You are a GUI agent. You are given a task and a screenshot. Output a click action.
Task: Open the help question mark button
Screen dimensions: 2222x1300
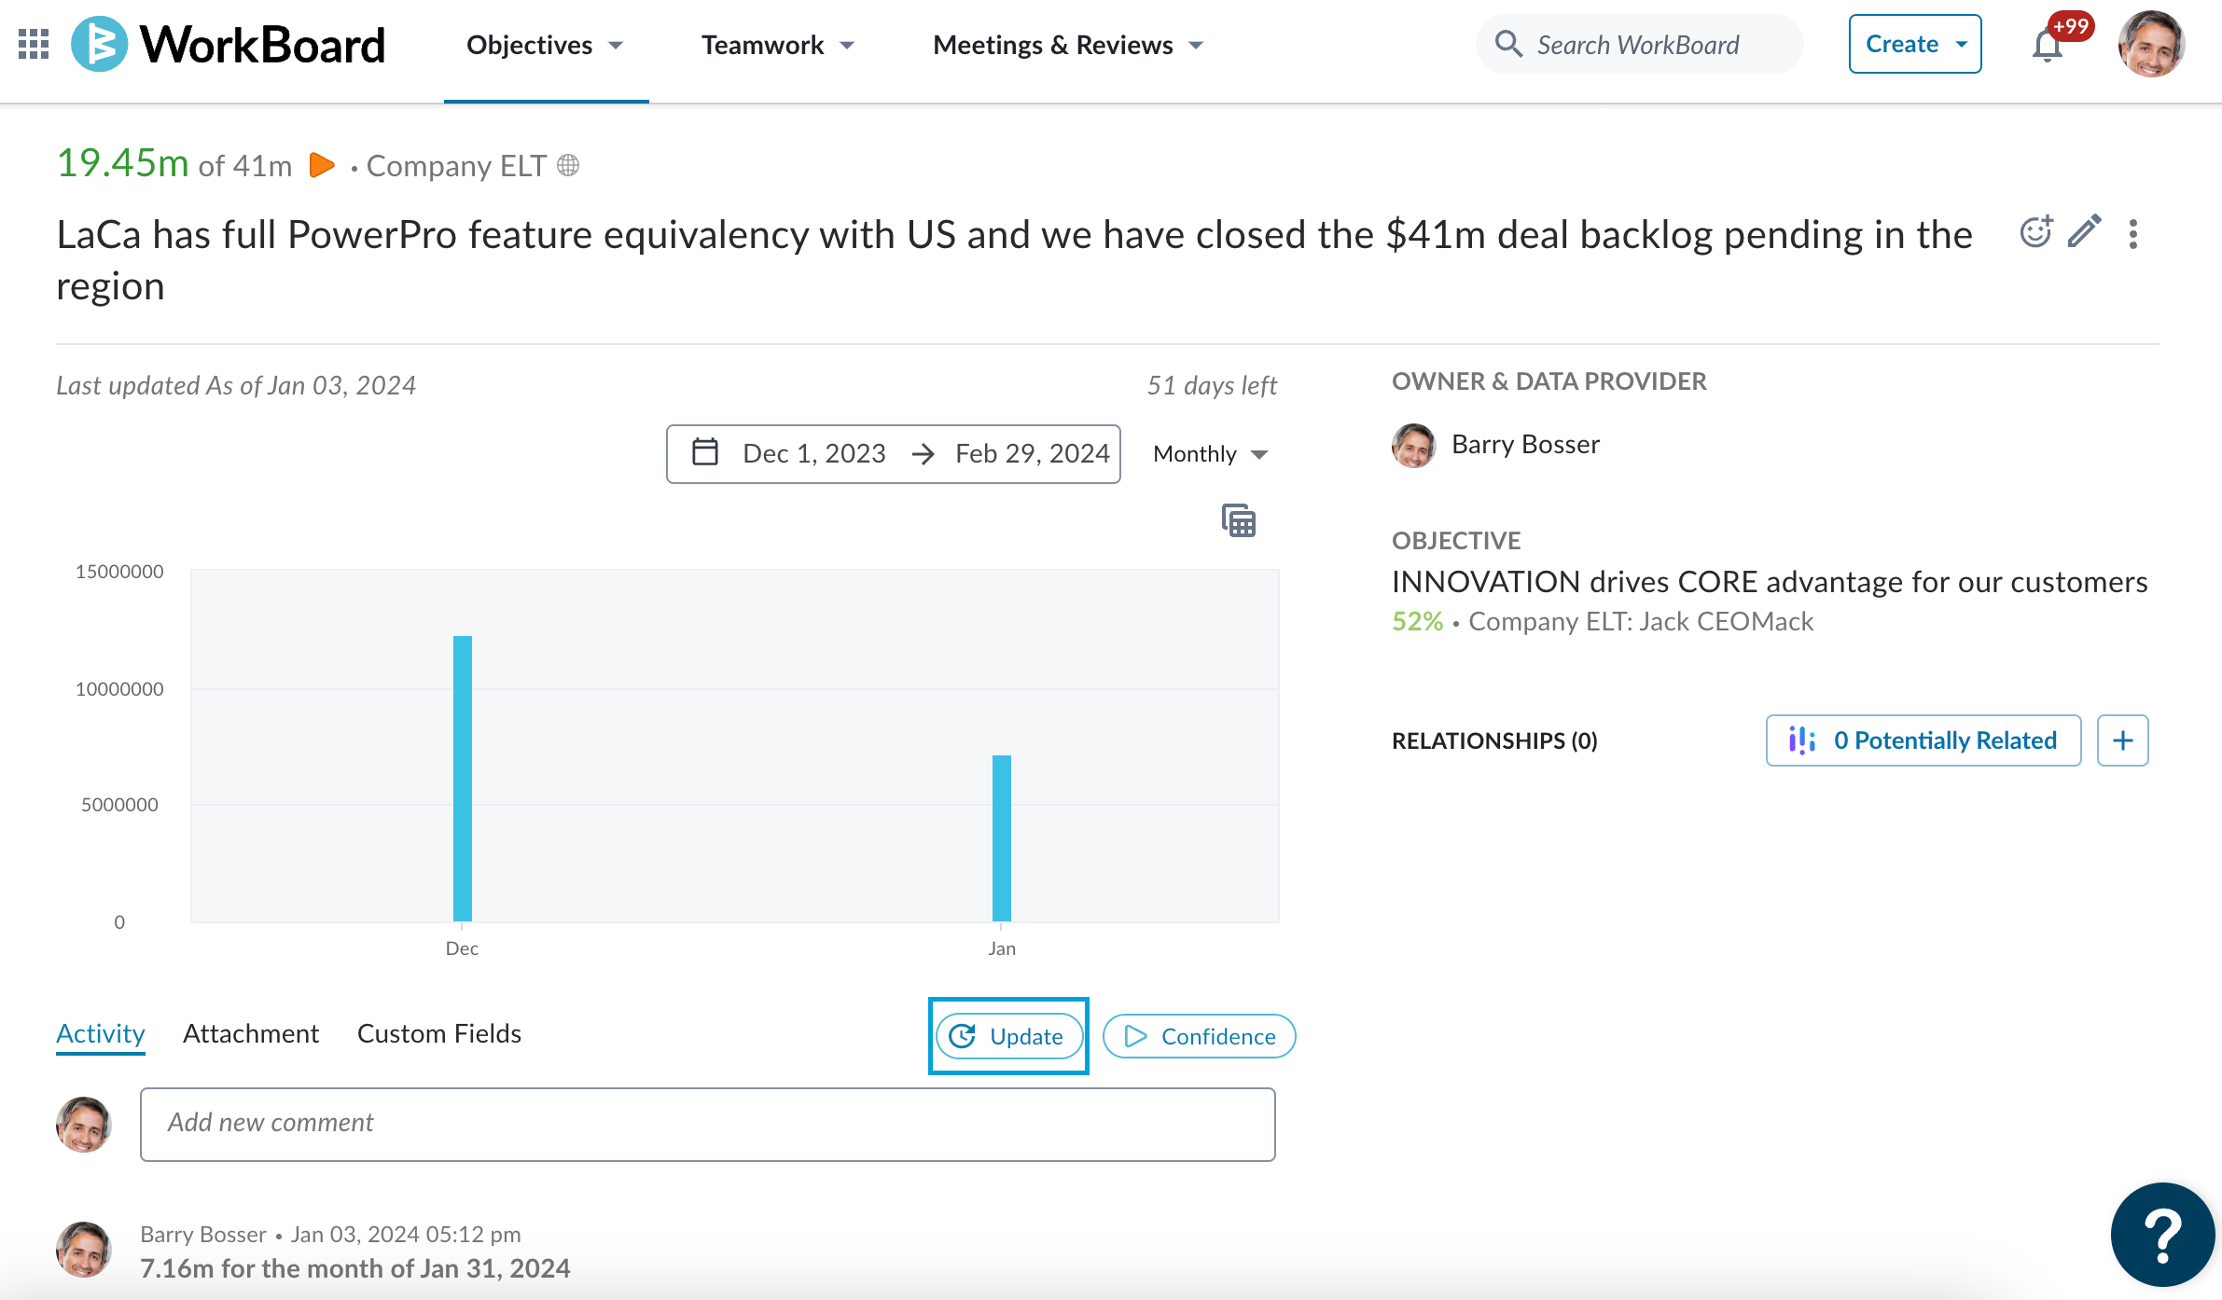[x=2162, y=1235]
